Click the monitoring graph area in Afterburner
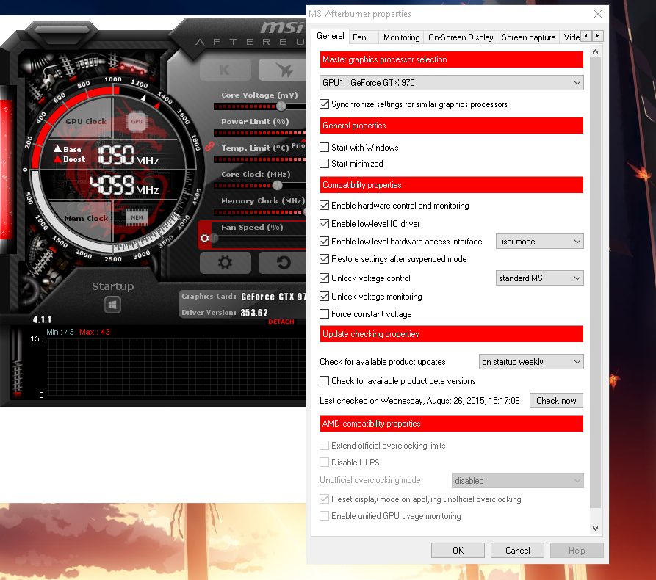This screenshot has height=580, width=656. (176, 368)
